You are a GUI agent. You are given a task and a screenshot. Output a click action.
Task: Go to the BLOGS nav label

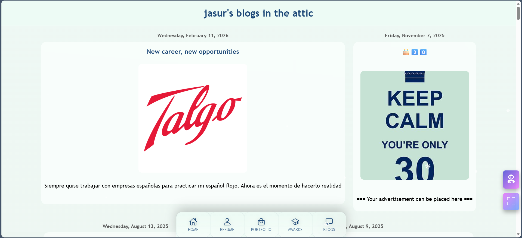click(x=329, y=230)
